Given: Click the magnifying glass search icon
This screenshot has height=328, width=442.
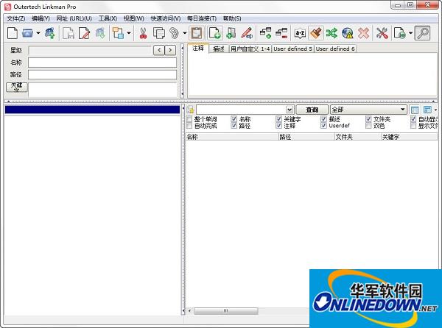Looking at the screenshot, I should (x=422, y=32).
